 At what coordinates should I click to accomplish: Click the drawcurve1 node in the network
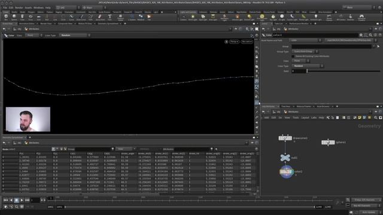pos(285,138)
